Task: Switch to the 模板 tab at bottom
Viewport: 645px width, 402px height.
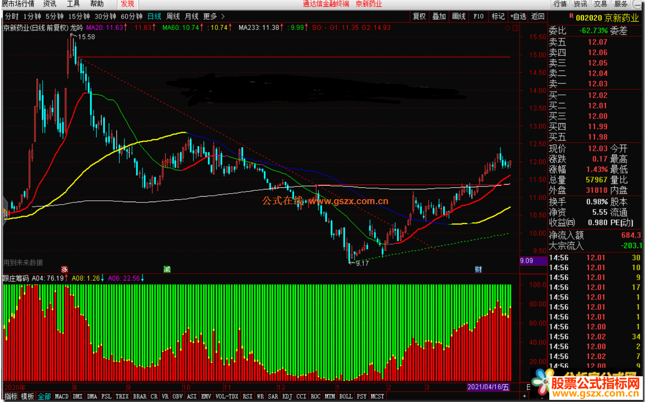Action: click(x=27, y=397)
